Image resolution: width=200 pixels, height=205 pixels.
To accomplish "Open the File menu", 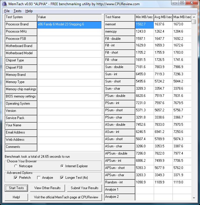I will [x=7, y=11].
